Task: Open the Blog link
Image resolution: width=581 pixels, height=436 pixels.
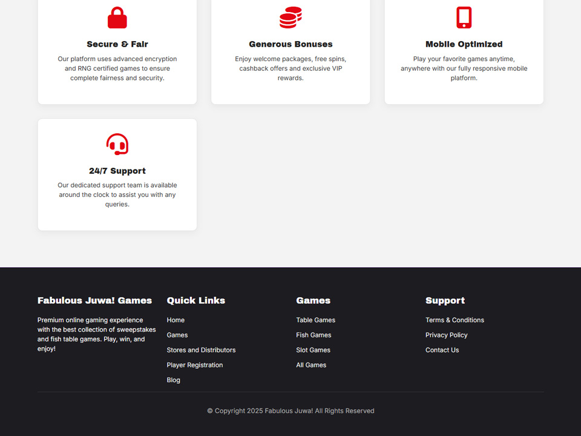Action: pos(174,380)
